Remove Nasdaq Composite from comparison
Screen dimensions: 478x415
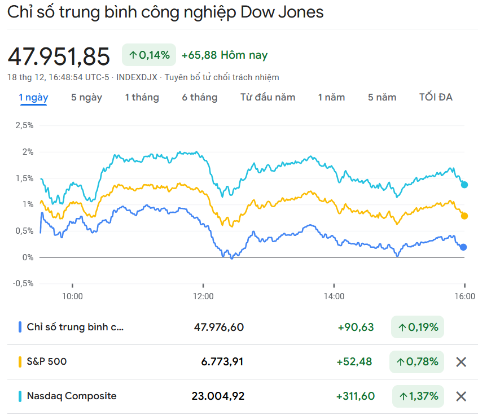tap(461, 396)
